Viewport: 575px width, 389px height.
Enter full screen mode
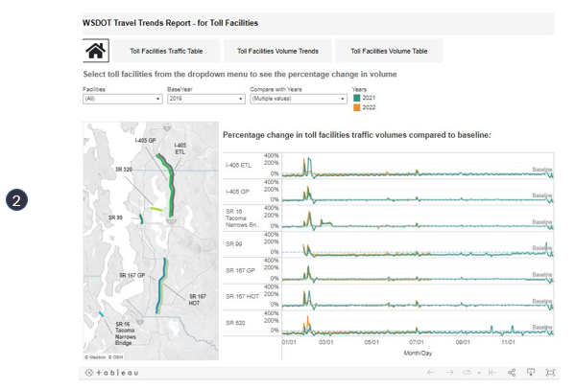(x=550, y=373)
